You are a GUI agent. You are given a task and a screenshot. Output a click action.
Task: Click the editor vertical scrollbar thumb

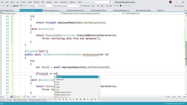pos(186,53)
